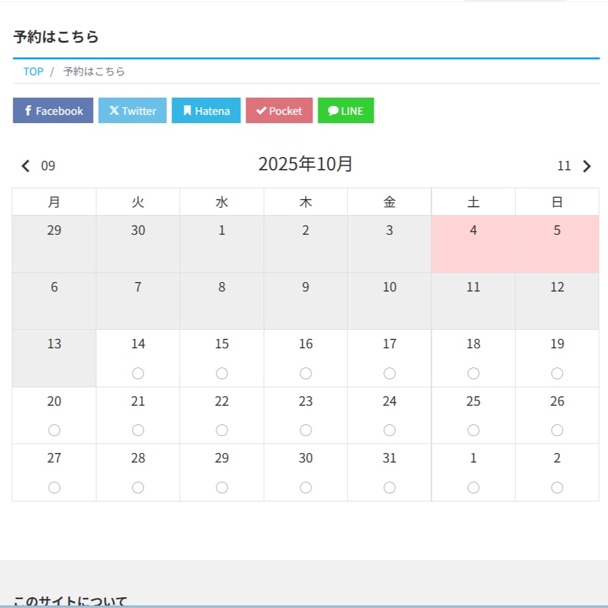Click the 木 weekday header
608x608 pixels.
pos(306,202)
